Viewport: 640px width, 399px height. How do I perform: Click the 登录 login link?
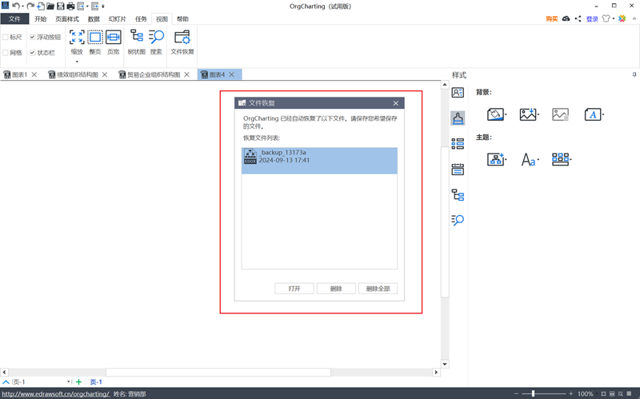(x=592, y=18)
